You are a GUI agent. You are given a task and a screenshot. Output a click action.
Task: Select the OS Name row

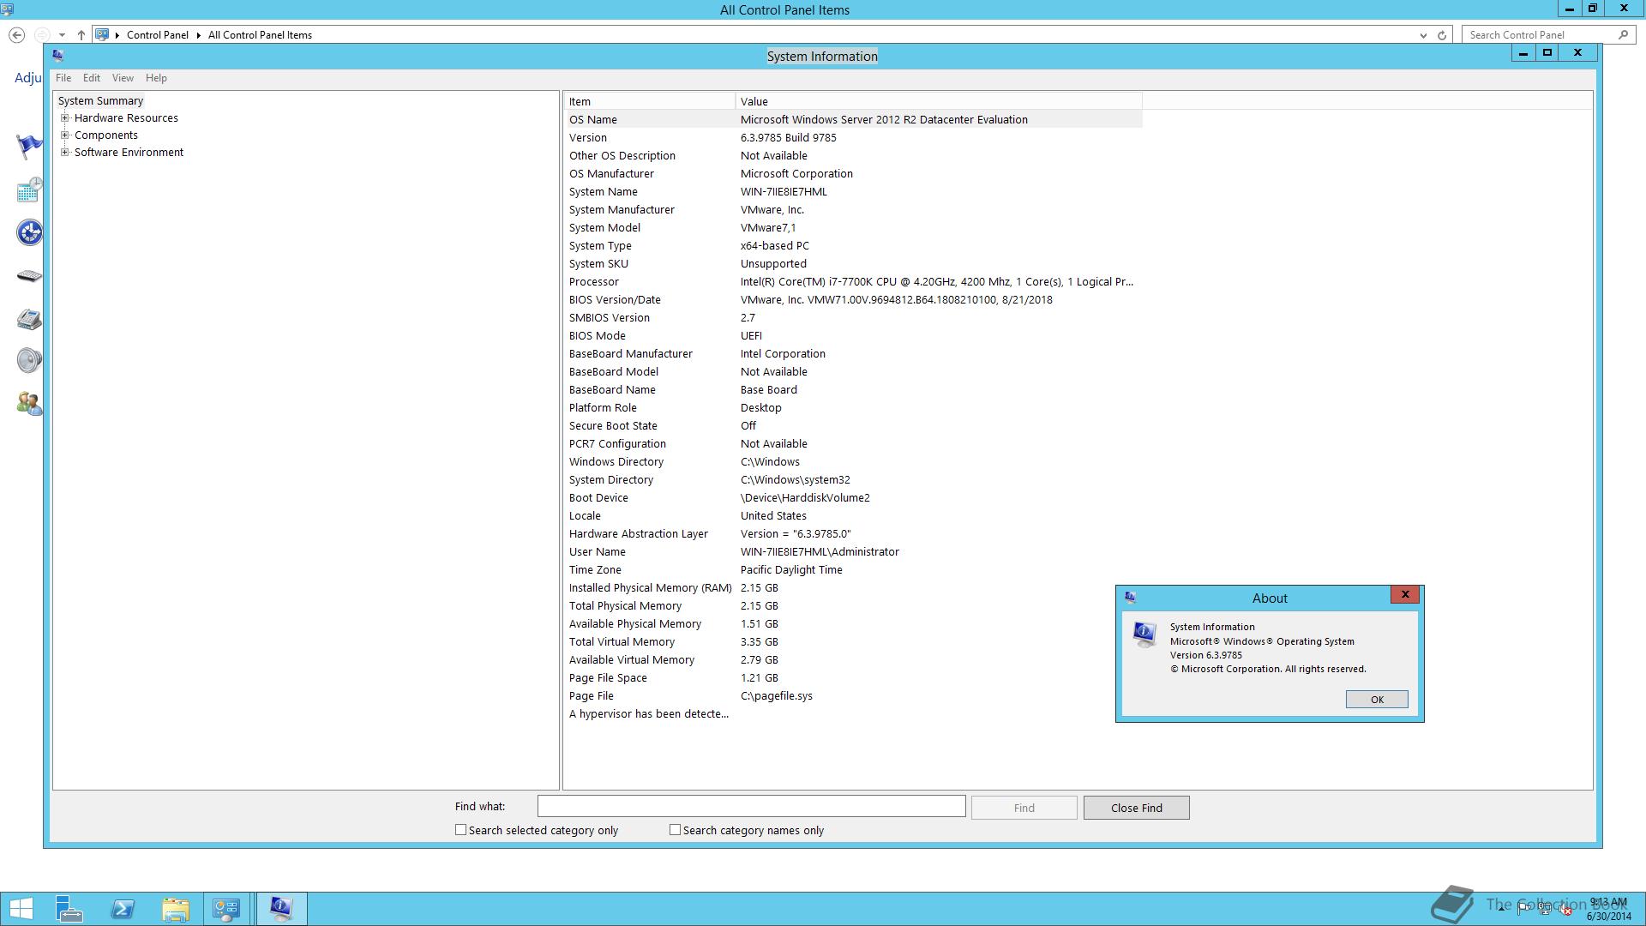tap(853, 120)
